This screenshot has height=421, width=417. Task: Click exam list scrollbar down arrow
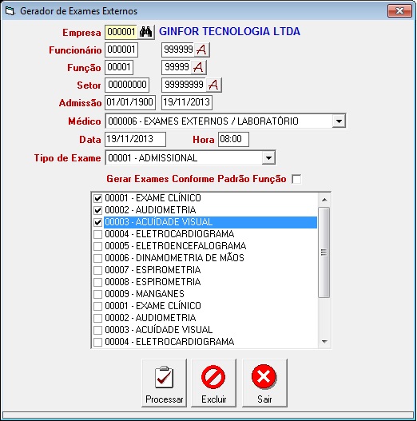(324, 342)
